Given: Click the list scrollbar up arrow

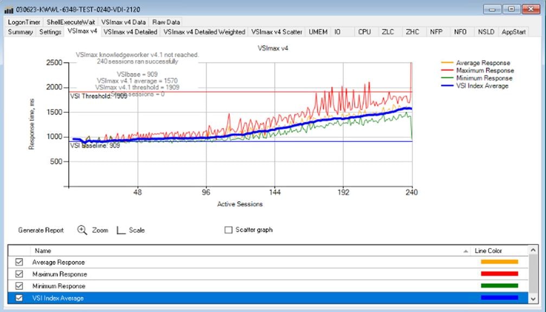Looking at the screenshot, I should [x=533, y=250].
